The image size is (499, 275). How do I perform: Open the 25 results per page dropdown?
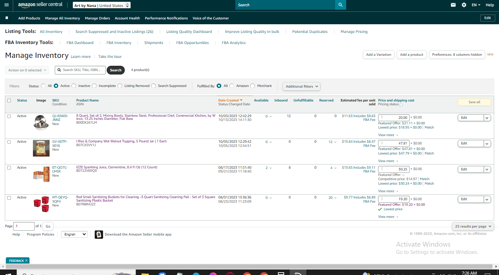tap(473, 226)
